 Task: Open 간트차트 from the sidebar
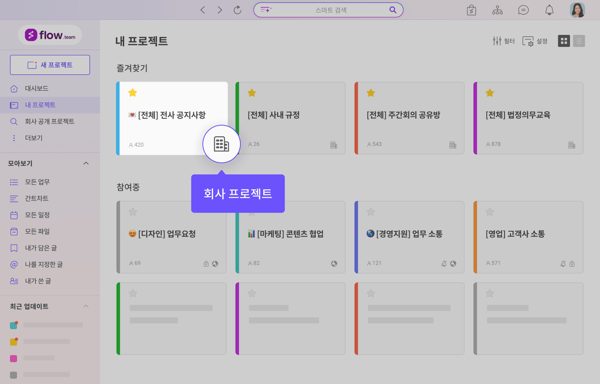pos(37,198)
